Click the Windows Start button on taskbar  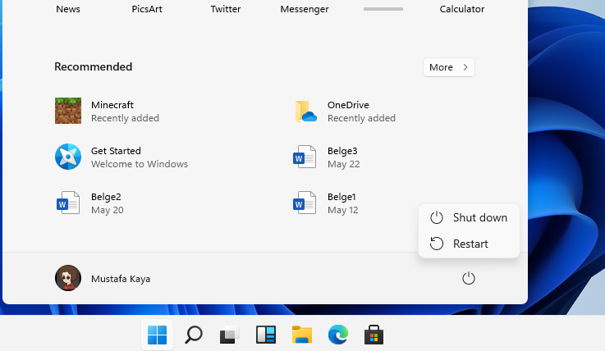tap(157, 335)
